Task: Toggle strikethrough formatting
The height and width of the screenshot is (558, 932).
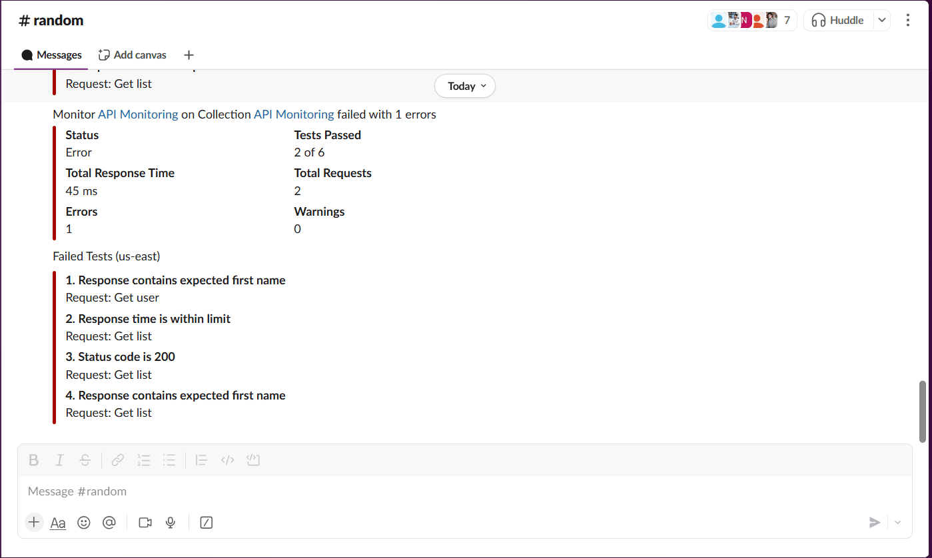Action: (x=85, y=460)
